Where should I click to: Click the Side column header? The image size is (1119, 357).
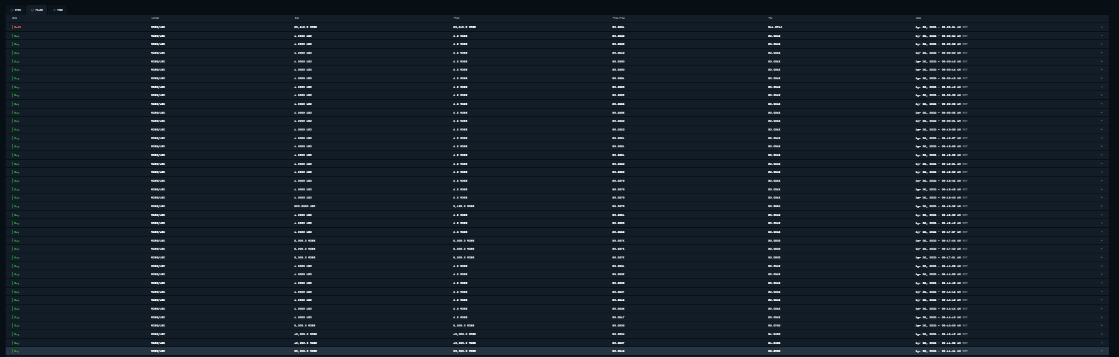pos(15,18)
